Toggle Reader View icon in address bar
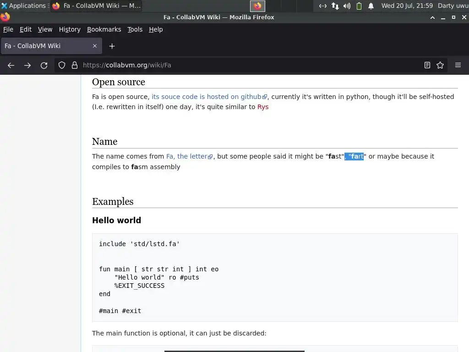Viewport: 469px width, 352px height. [x=427, y=65]
